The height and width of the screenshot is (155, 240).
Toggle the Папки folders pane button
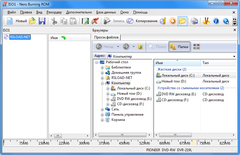point(179,47)
